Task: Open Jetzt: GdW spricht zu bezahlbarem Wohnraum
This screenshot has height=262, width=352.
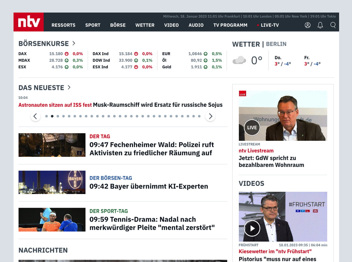Action: click(x=271, y=161)
